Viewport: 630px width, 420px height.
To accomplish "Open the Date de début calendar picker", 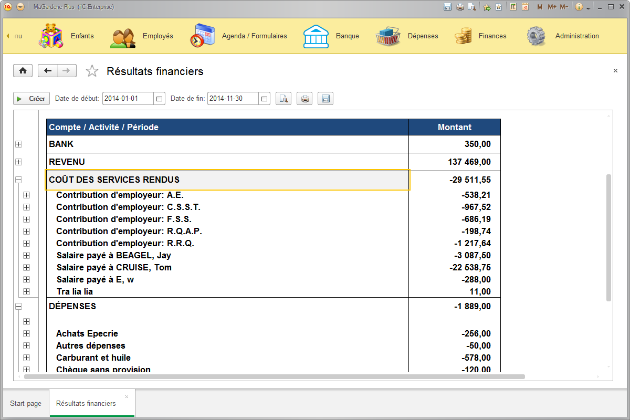I will [159, 98].
